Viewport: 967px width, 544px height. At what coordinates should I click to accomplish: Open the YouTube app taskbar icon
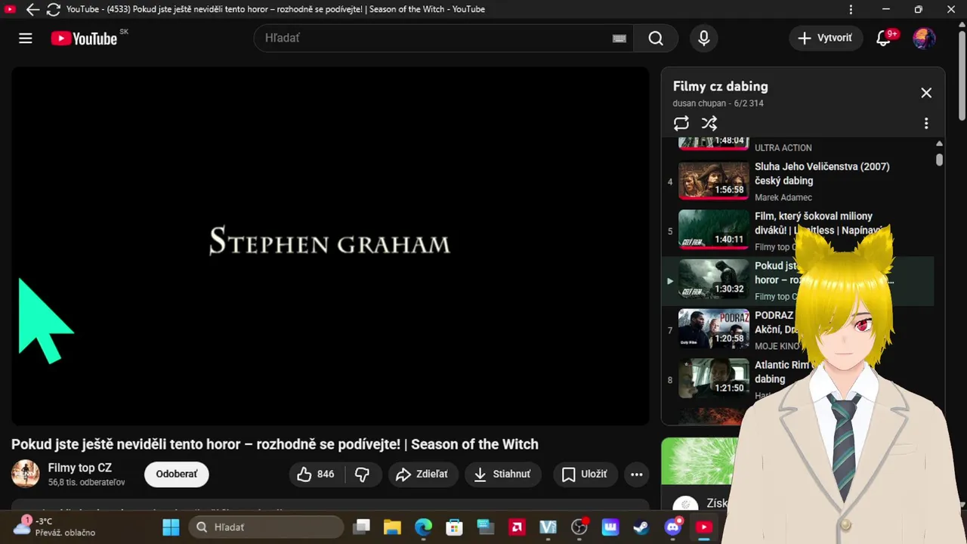click(x=704, y=527)
